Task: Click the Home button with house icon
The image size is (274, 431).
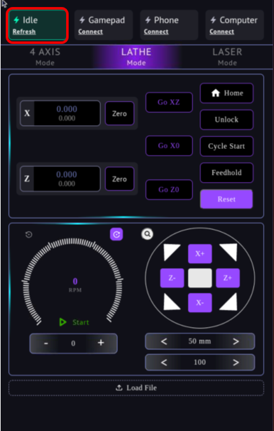Action: point(226,93)
